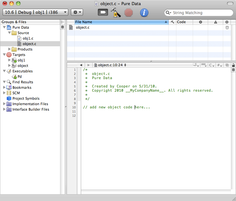Viewport: 236px width, 201px height.
Task: Click the word 'here' in line 10 comment
Action: click(139, 107)
